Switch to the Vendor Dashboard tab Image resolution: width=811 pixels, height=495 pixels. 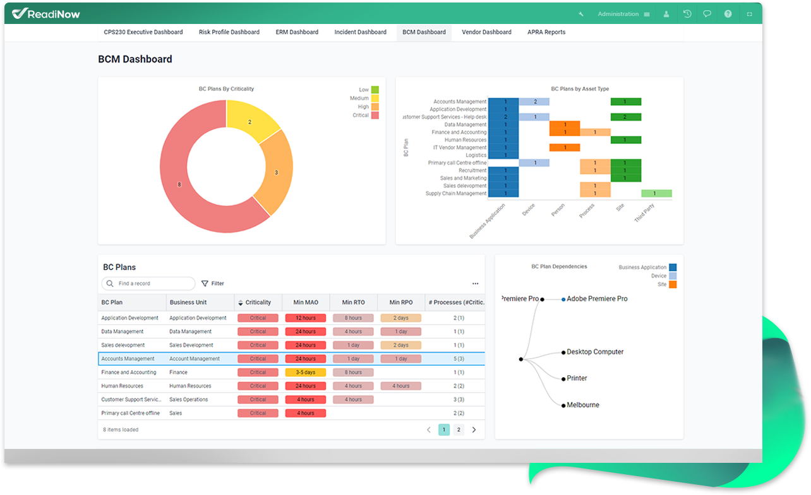pos(486,32)
